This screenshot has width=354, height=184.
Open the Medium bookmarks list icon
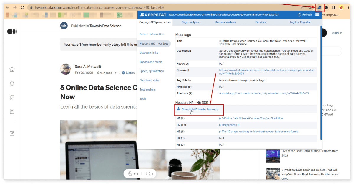pyautogui.click(x=12, y=97)
